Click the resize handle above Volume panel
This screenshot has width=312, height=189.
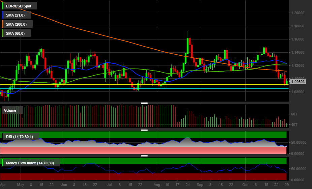coord(144,103)
